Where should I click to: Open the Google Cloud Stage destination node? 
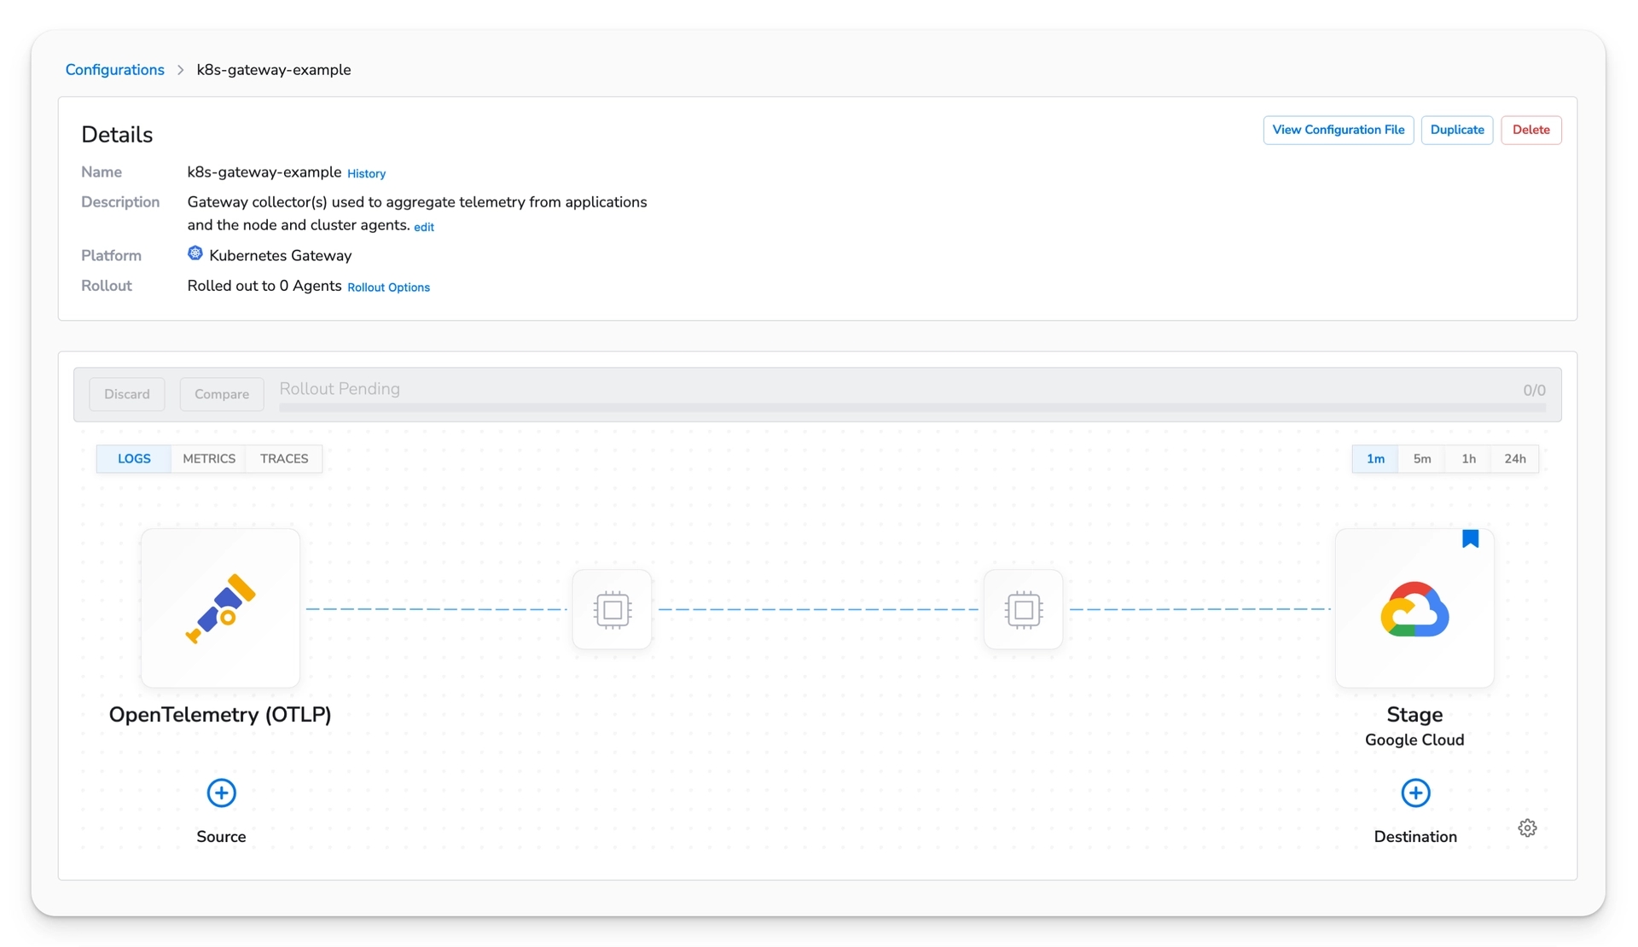coord(1414,608)
